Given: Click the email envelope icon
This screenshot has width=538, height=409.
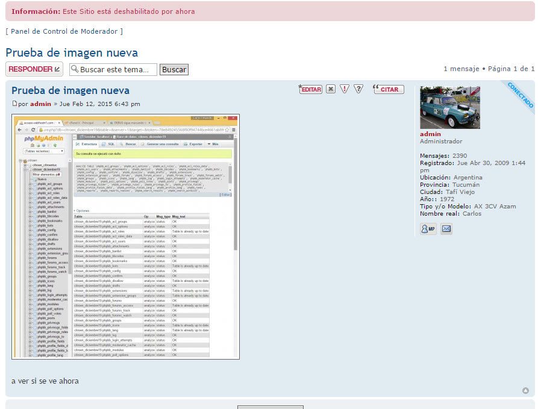Looking at the screenshot, I should pos(446,229).
